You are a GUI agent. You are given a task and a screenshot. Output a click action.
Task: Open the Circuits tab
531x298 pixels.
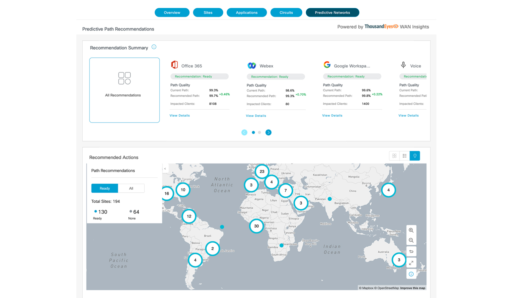286,13
